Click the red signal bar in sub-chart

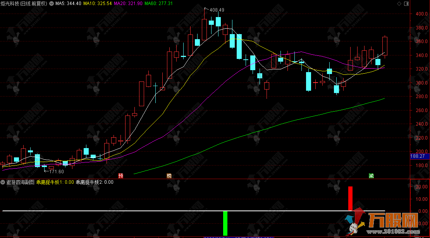click(x=350, y=198)
